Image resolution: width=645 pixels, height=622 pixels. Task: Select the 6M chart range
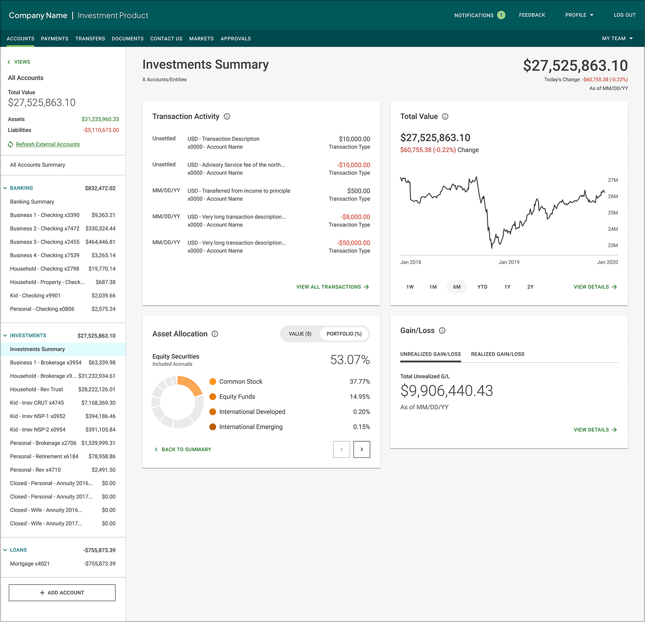[457, 287]
